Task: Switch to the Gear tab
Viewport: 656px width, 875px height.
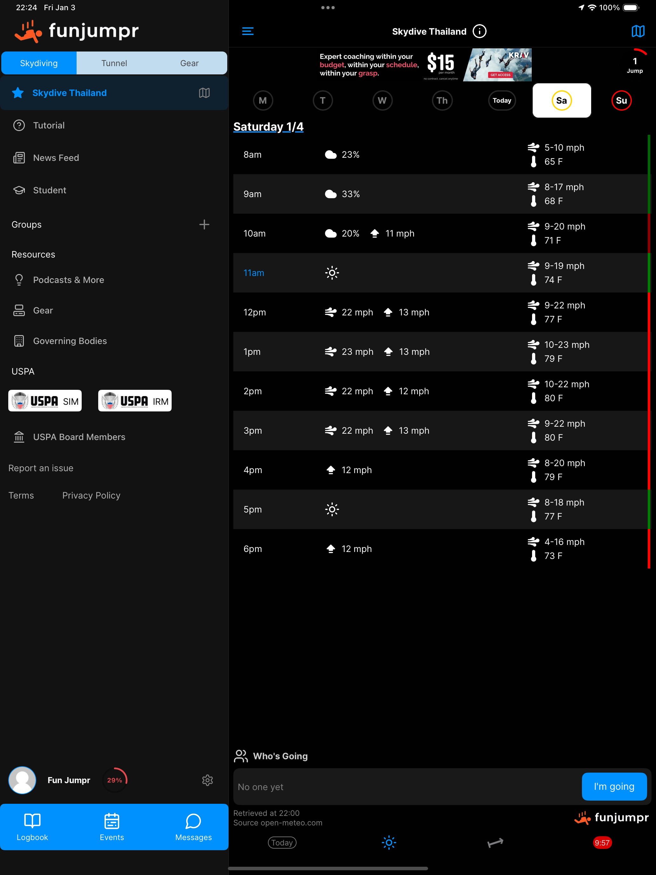Action: tap(189, 63)
